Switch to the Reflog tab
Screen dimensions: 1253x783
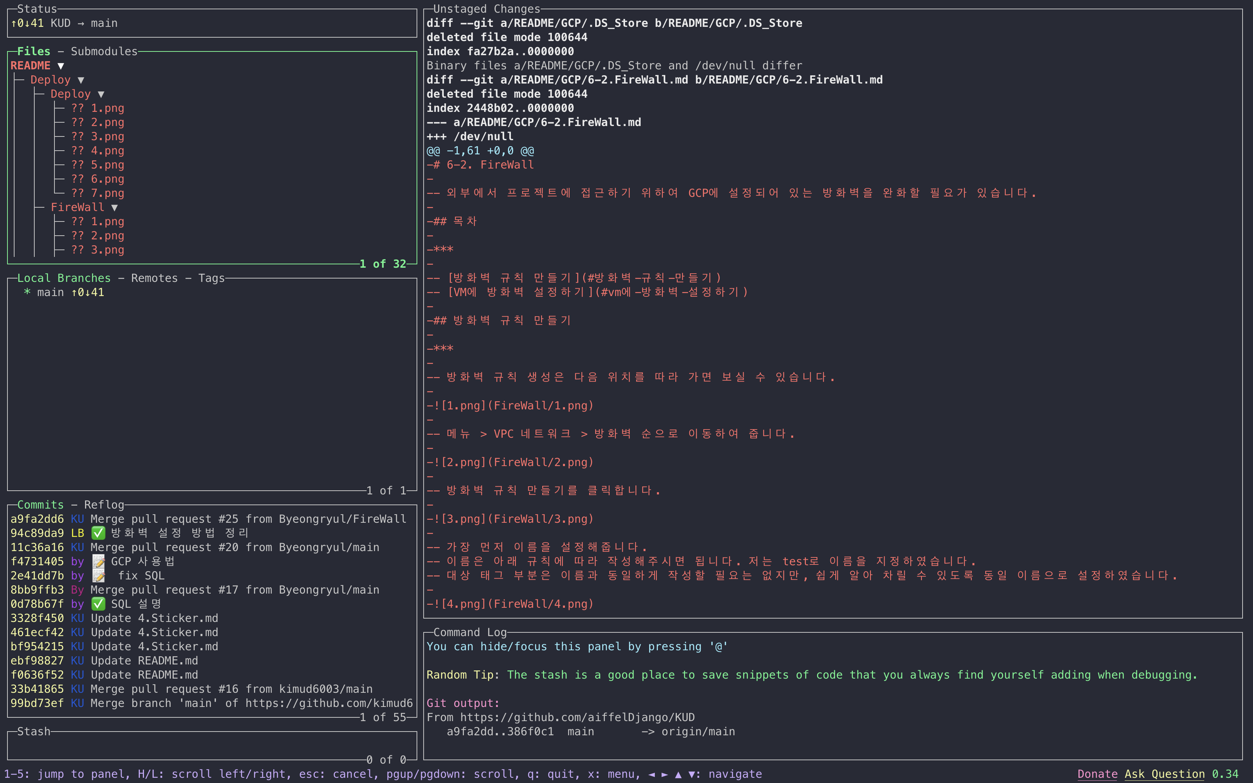[x=104, y=504]
